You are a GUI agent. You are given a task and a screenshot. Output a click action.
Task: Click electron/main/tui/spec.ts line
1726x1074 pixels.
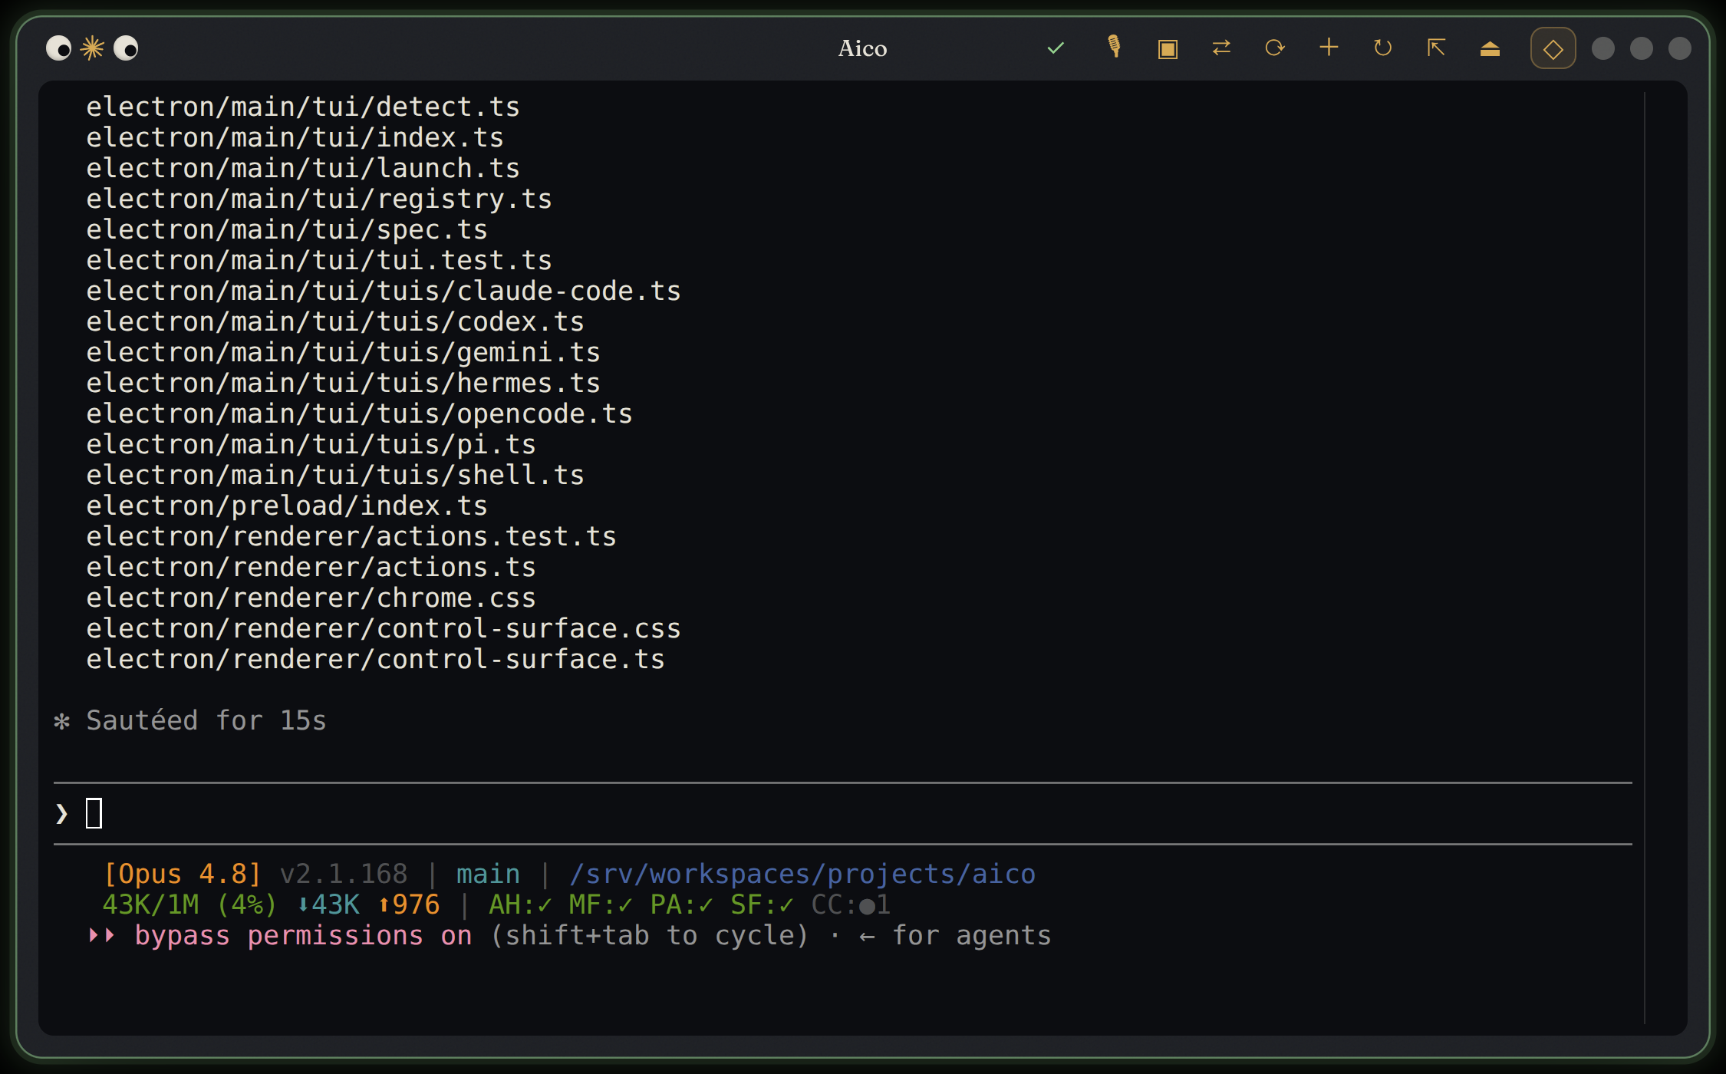(x=287, y=229)
